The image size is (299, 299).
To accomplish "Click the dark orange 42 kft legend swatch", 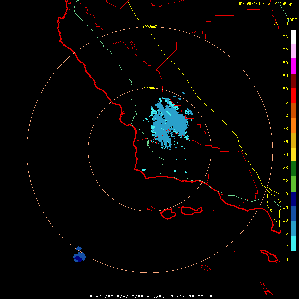I will (x=293, y=110).
